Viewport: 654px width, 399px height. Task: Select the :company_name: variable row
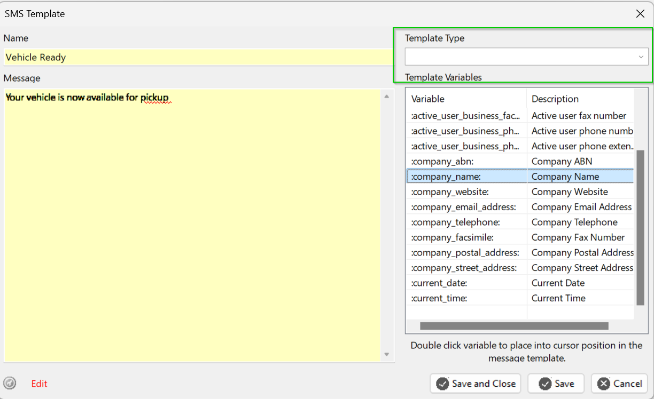point(466,177)
